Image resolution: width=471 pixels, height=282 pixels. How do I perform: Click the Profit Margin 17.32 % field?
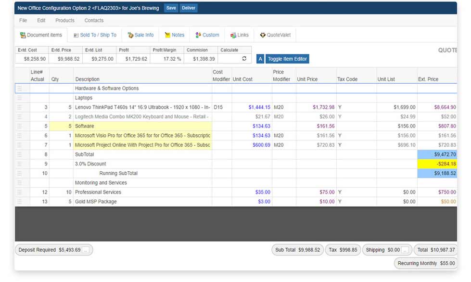pyautogui.click(x=167, y=59)
